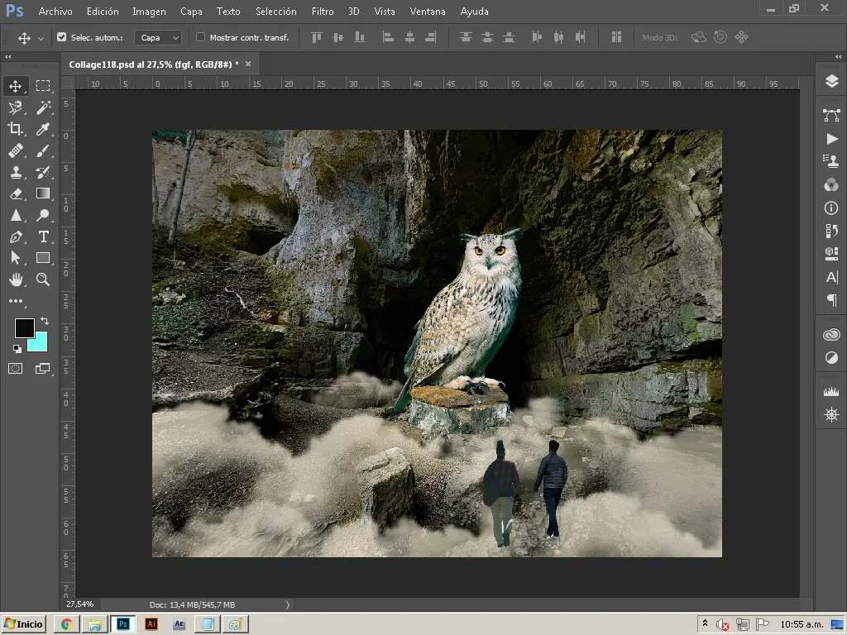Choose the Dodge tool
This screenshot has height=635, width=847.
pos(43,216)
